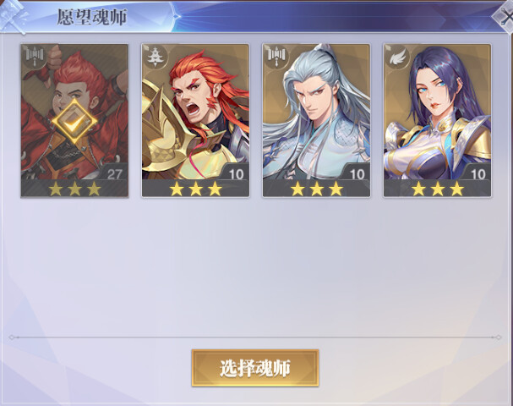513x406 pixels.
Task: Select the silver-haired swordsman card
Action: (316, 120)
